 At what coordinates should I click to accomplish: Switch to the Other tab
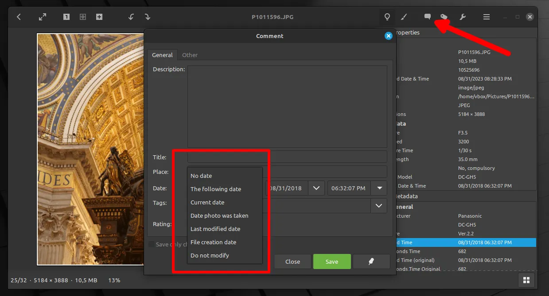coord(190,55)
